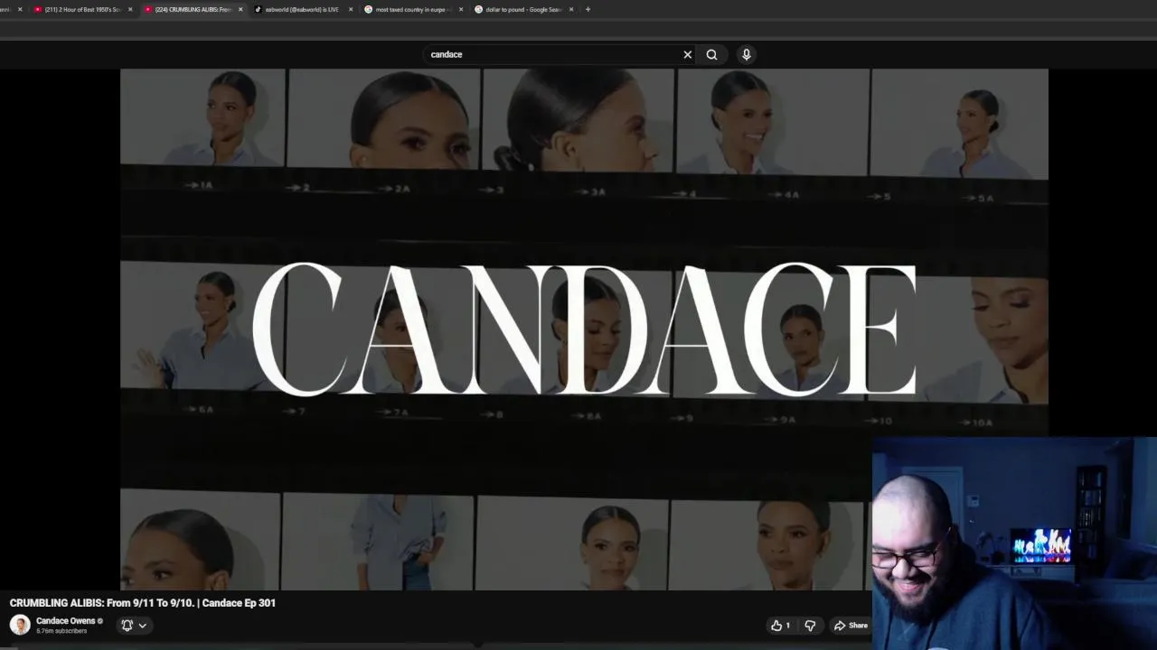The height and width of the screenshot is (650, 1157).
Task: Open a new browser tab
Action: click(x=588, y=10)
